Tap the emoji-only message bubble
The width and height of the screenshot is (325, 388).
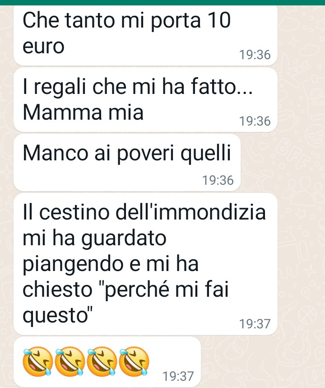click(x=107, y=362)
